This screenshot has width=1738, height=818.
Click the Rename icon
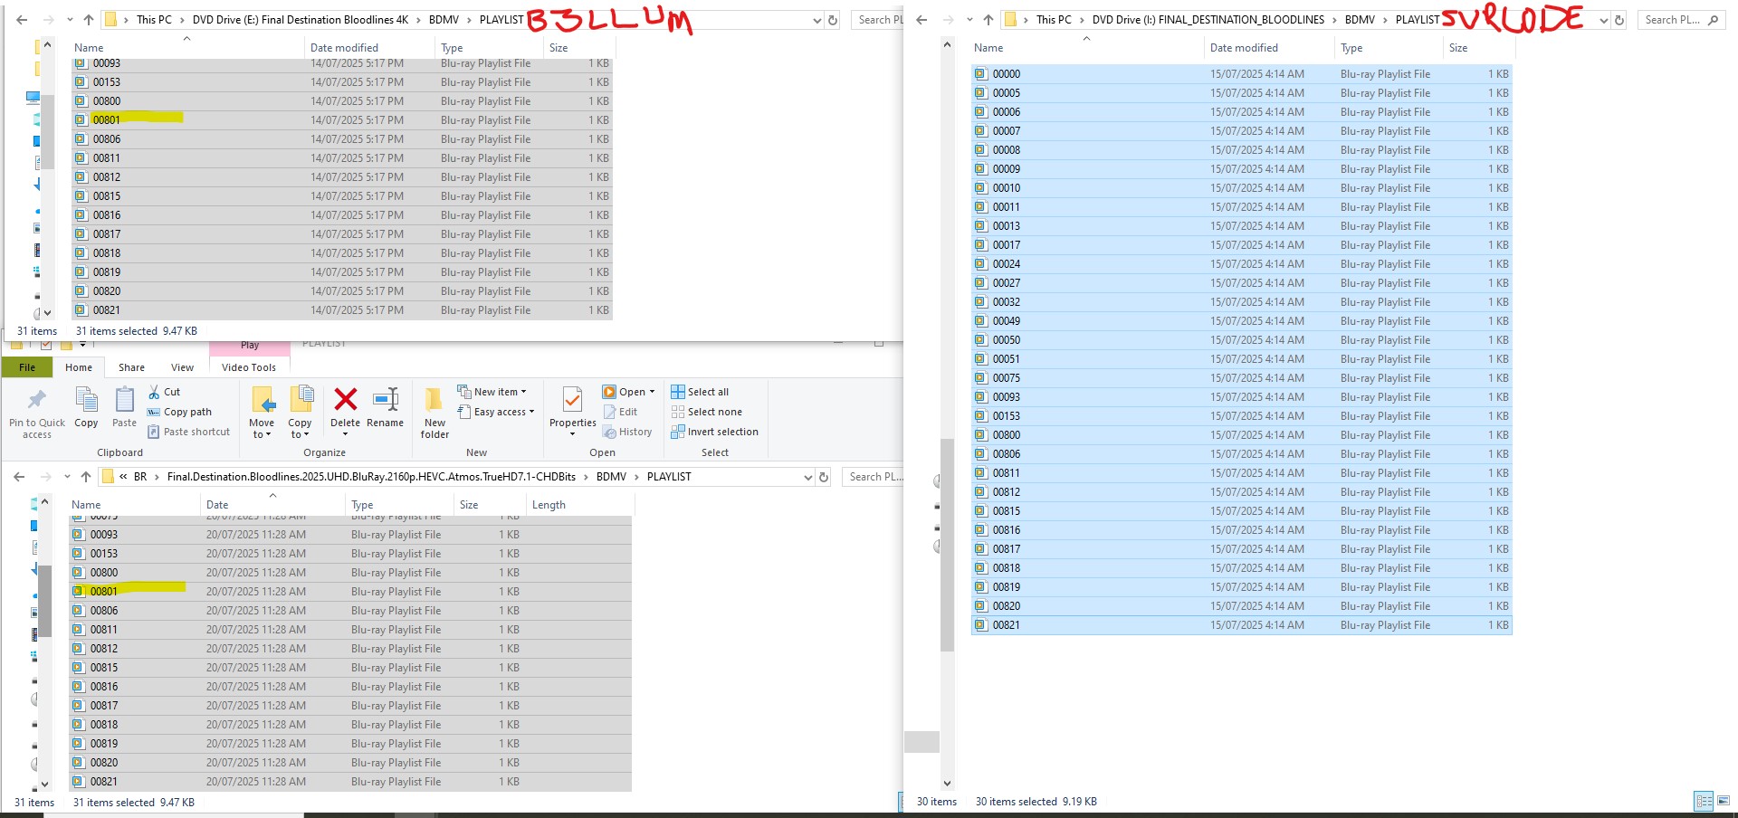tap(386, 399)
